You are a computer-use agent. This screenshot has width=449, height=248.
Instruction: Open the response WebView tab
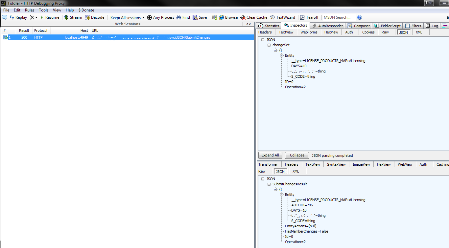click(x=405, y=164)
